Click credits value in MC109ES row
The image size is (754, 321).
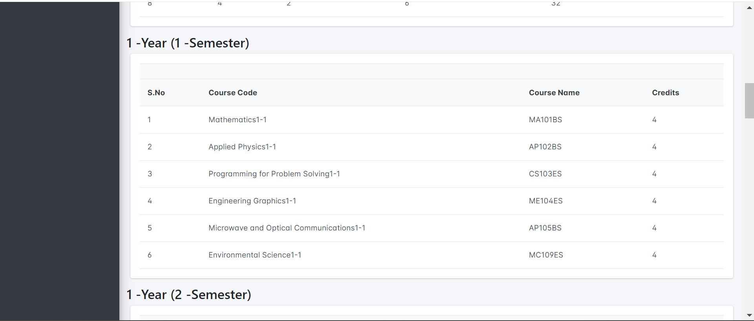coord(654,255)
